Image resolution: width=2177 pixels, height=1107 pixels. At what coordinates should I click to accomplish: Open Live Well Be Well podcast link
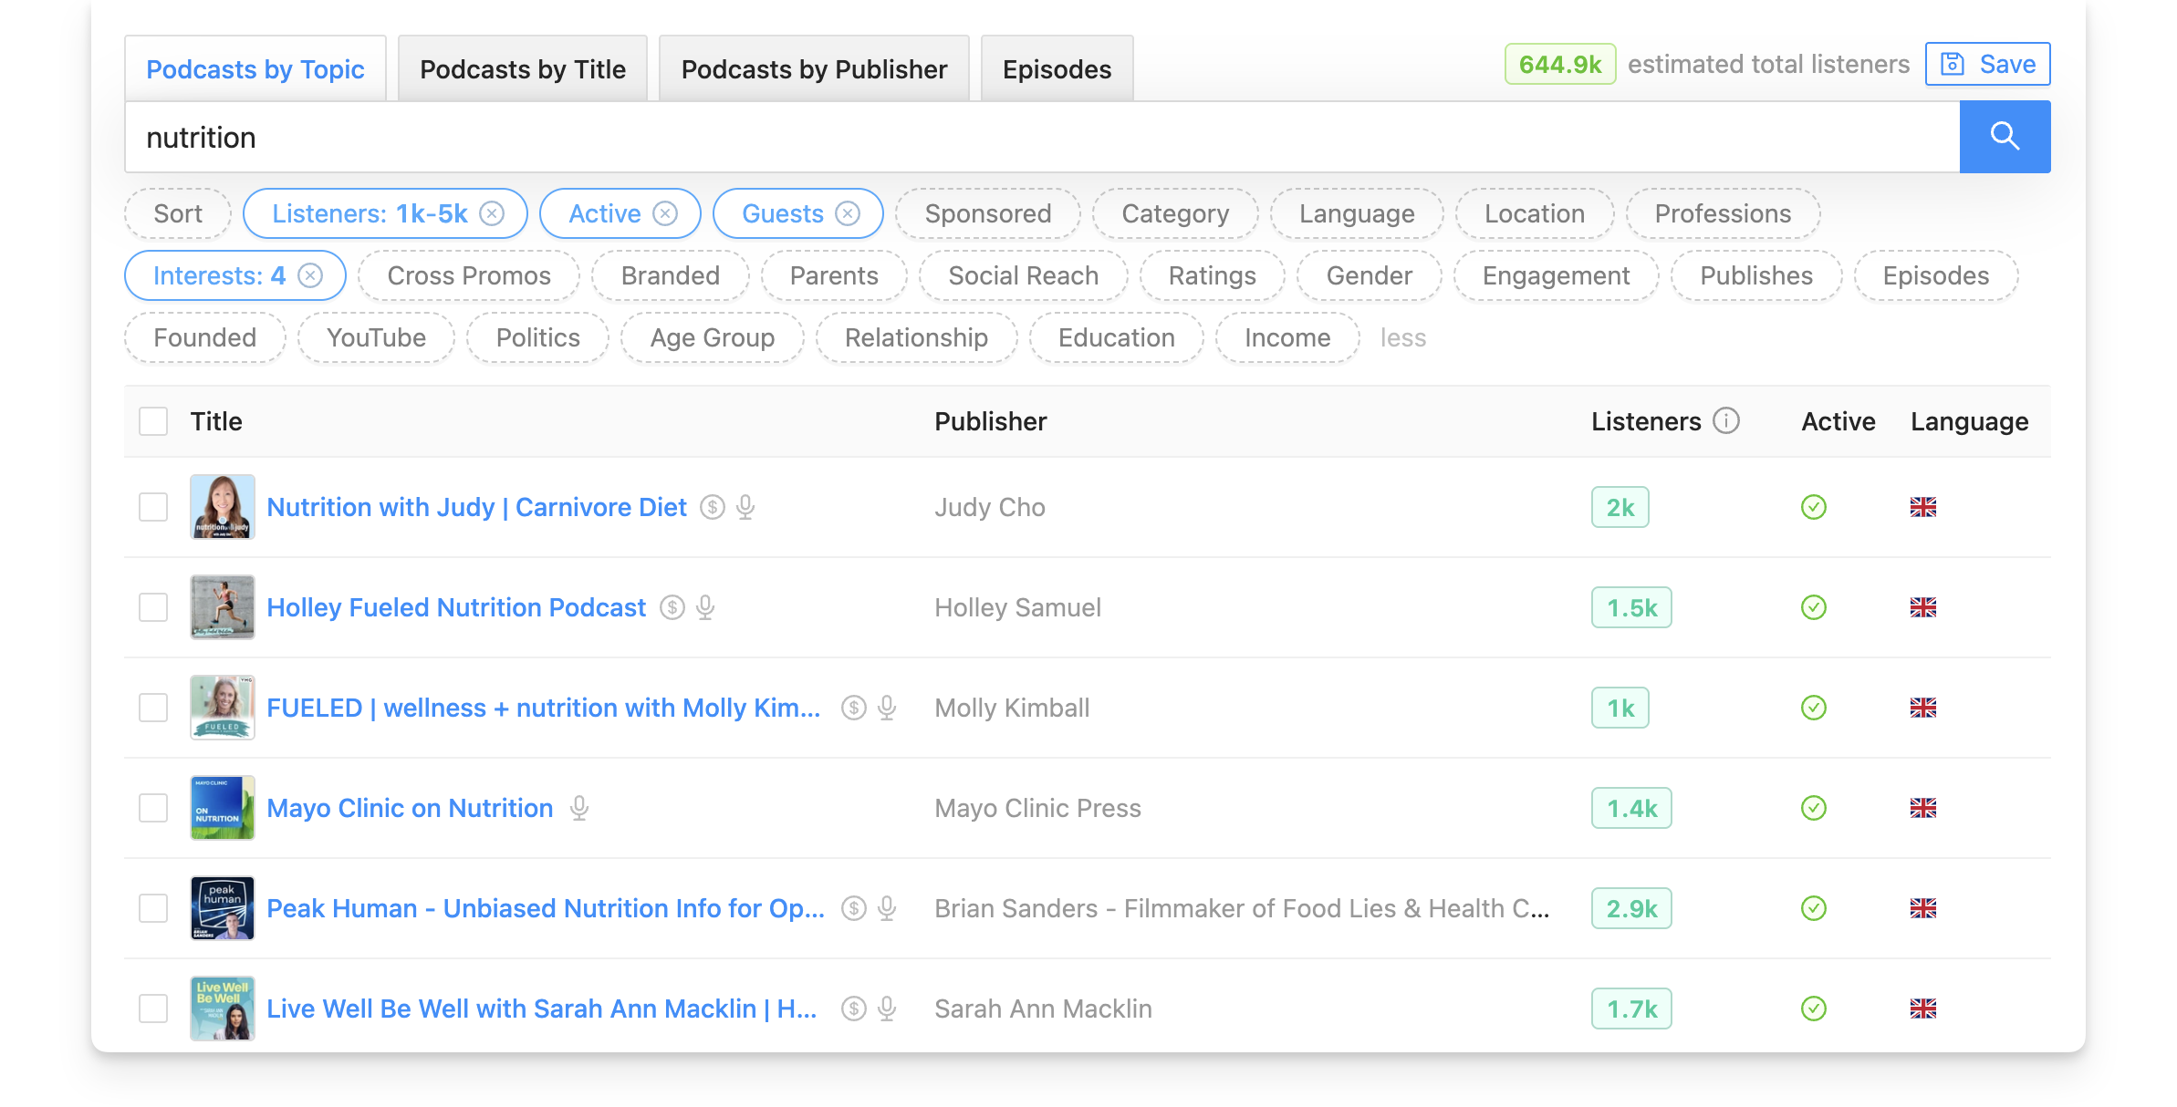(542, 1009)
